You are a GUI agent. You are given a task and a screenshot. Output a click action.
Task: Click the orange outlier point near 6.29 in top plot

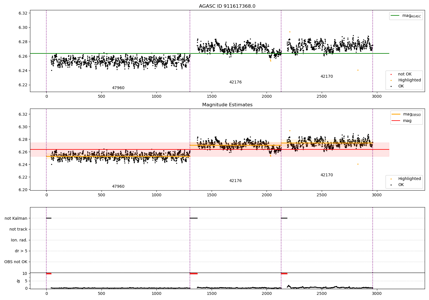290,32
